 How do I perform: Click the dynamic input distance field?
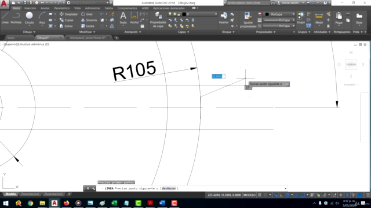tap(218, 76)
